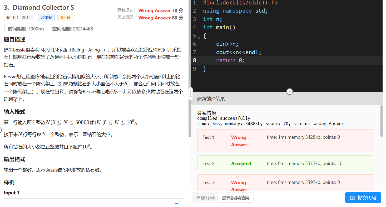Click the title 3. Diamond Collector S

[39, 7]
